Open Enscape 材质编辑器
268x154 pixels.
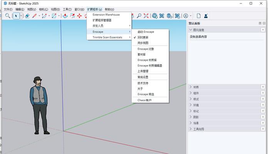[150, 65]
